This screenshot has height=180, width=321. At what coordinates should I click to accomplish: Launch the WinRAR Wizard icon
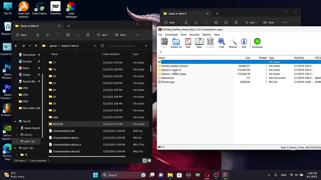(232, 43)
